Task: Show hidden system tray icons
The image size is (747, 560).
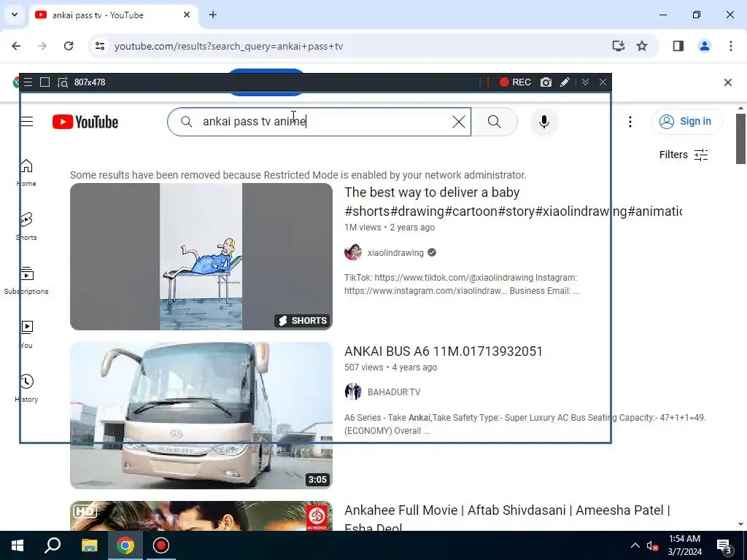Action: tap(635, 545)
